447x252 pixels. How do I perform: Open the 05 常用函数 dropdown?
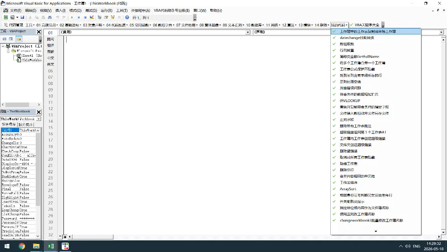point(140,25)
